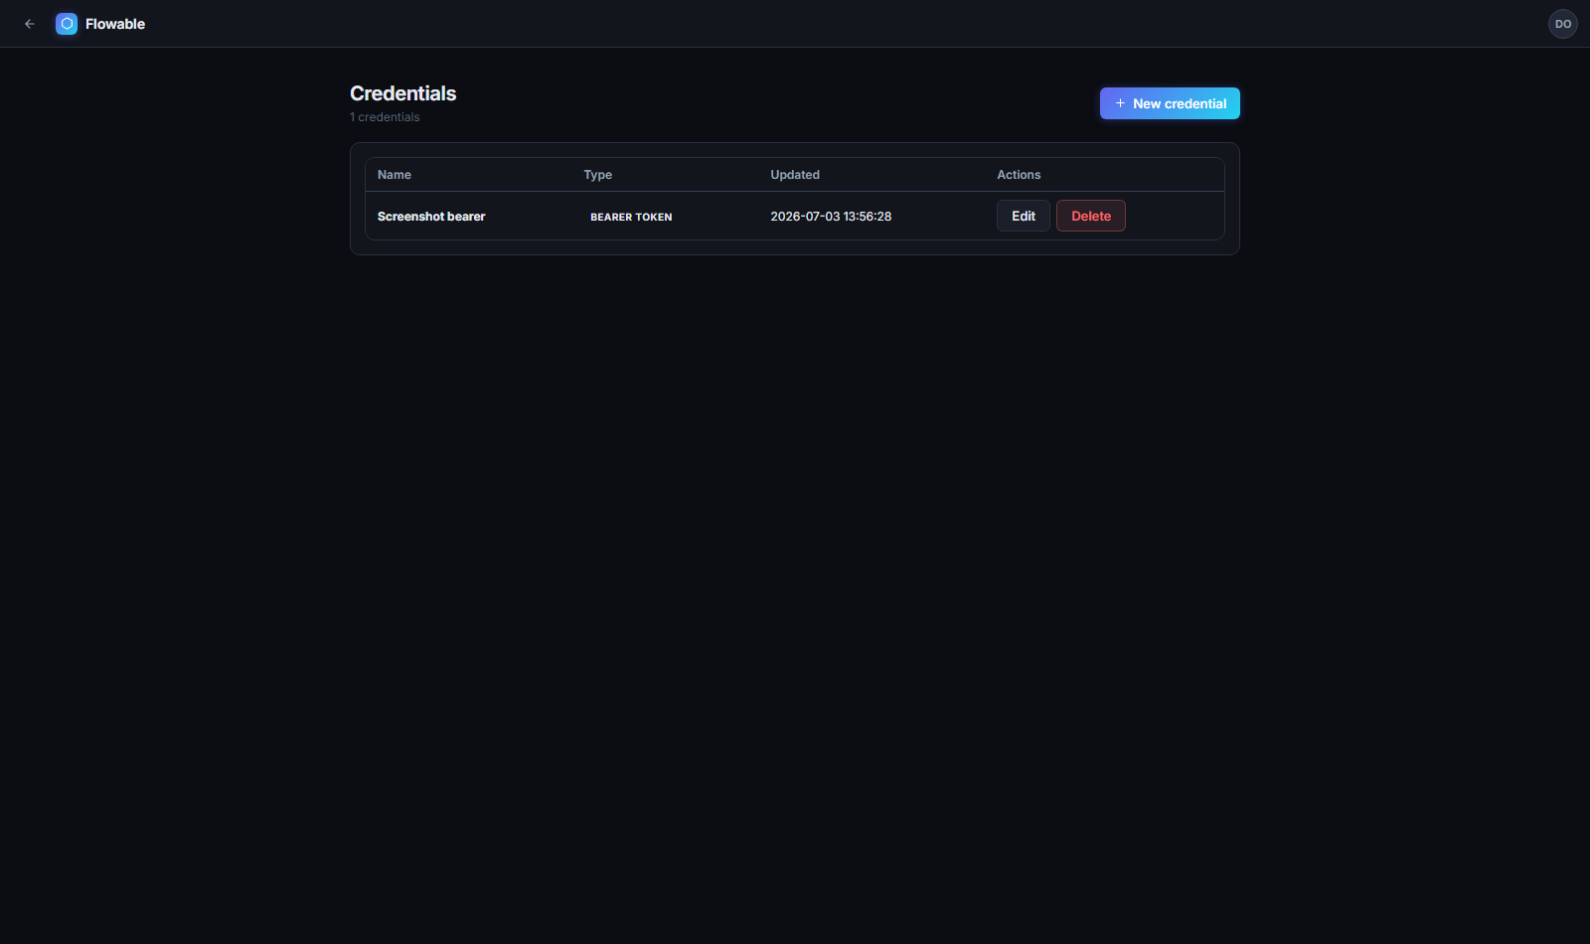This screenshot has width=1590, height=944.
Task: Delete the Screenshot bearer credential
Action: point(1091,216)
